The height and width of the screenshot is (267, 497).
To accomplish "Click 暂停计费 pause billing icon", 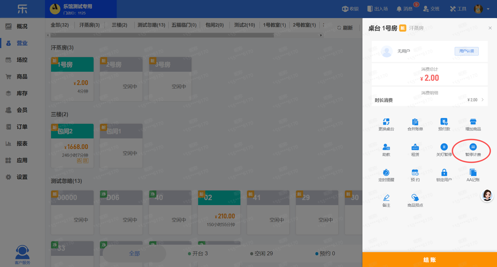I will click(x=473, y=147).
